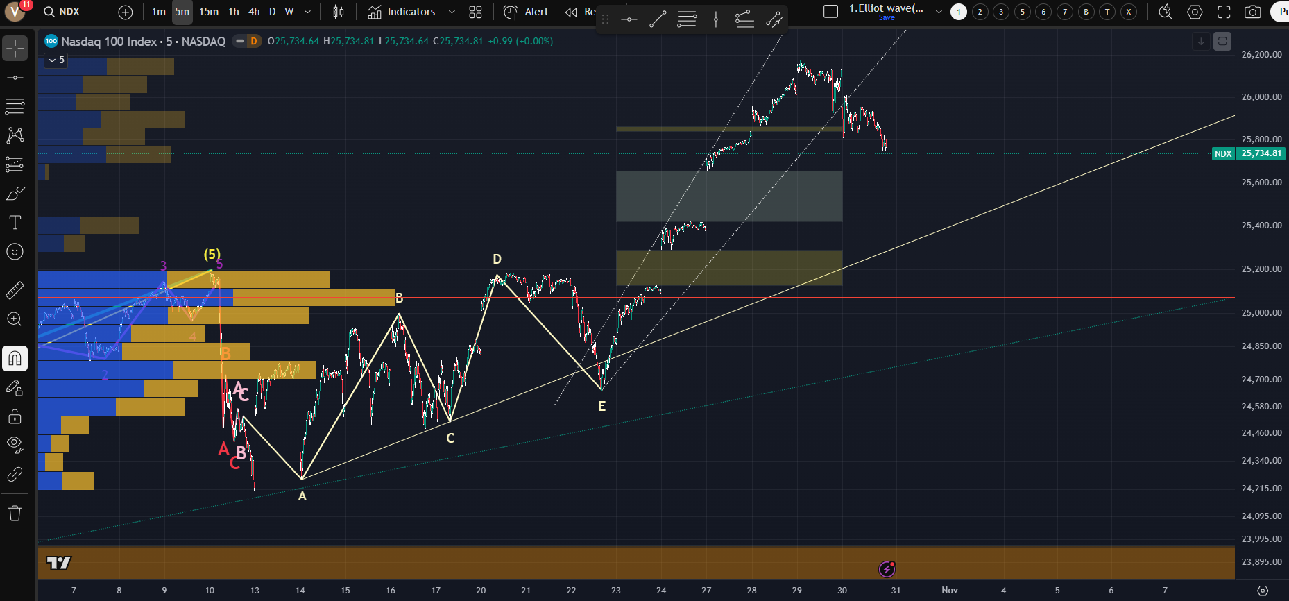This screenshot has width=1289, height=601.
Task: Collapse the indicator legend showing 5
Action: click(52, 60)
